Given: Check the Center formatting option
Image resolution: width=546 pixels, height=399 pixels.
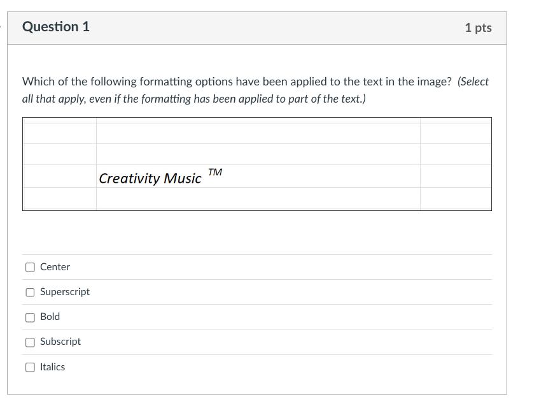Looking at the screenshot, I should click(29, 266).
